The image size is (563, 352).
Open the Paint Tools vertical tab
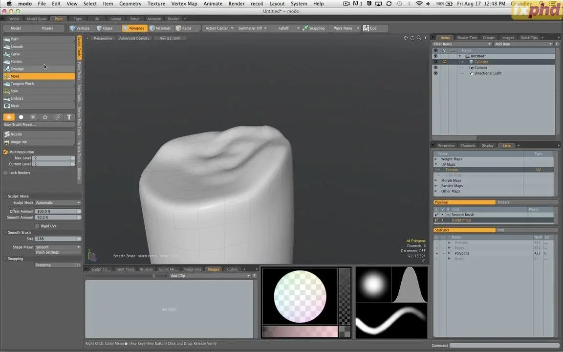(x=79, y=71)
